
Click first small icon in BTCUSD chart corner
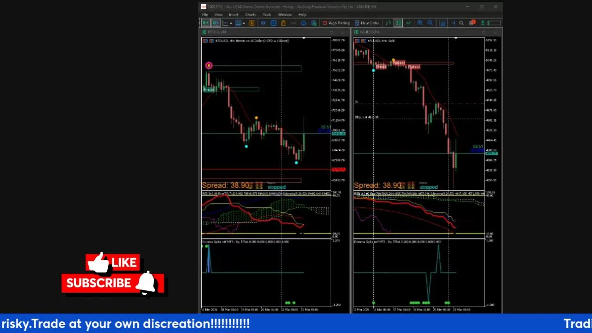(205, 41)
